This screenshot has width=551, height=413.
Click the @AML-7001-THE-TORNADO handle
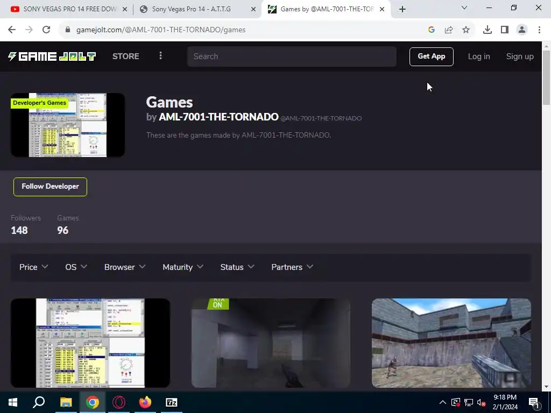point(321,118)
